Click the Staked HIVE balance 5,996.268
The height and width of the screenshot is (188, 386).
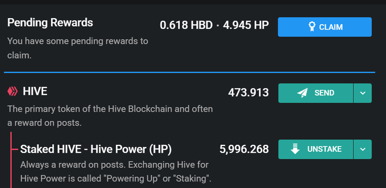[244, 149]
